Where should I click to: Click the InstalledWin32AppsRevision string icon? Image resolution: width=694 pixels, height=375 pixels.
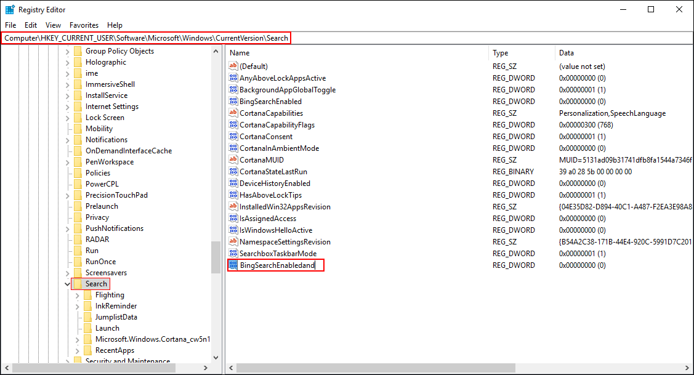pos(233,207)
